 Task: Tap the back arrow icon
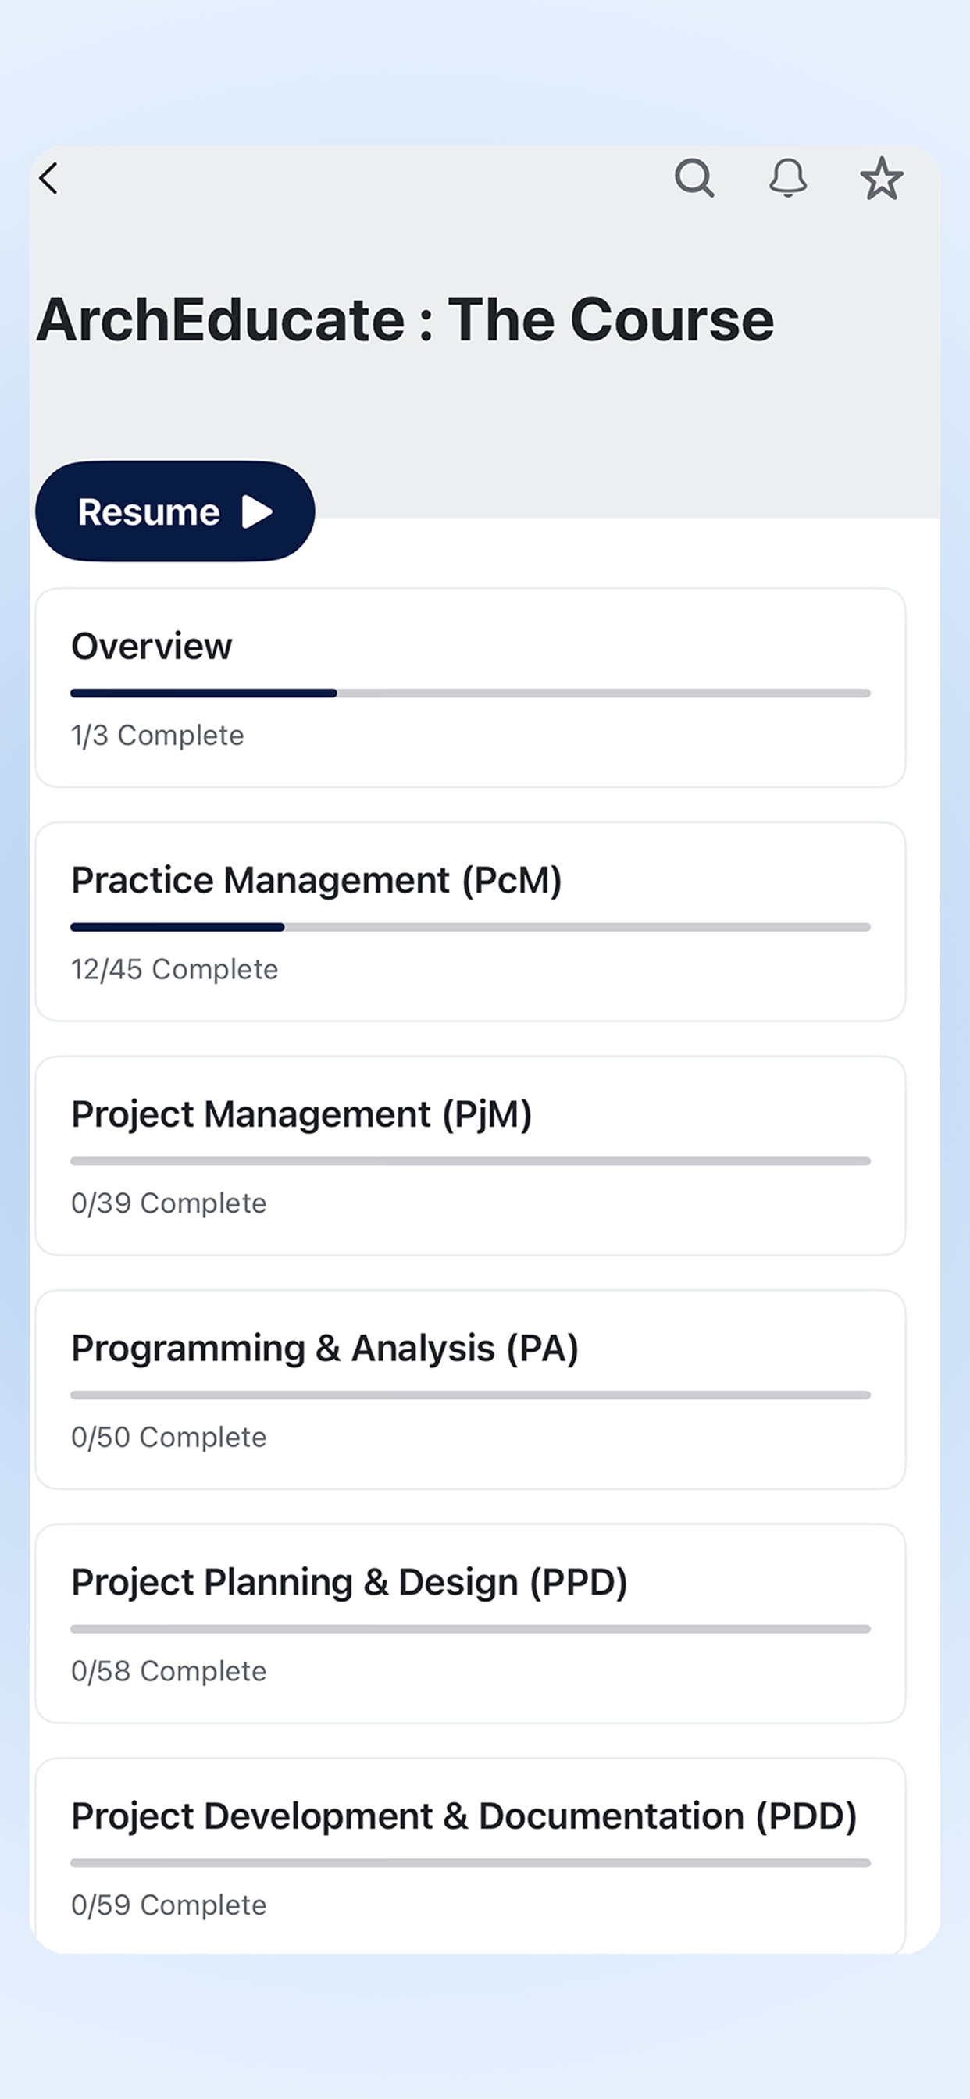tap(49, 179)
